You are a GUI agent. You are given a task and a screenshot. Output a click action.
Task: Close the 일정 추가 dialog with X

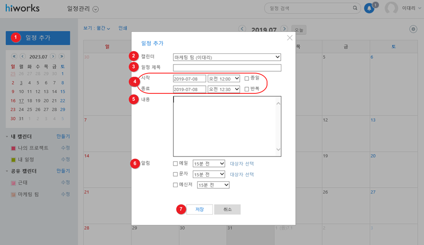pyautogui.click(x=289, y=38)
